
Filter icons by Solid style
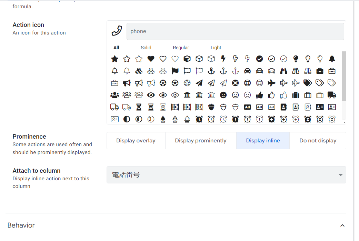click(x=146, y=48)
